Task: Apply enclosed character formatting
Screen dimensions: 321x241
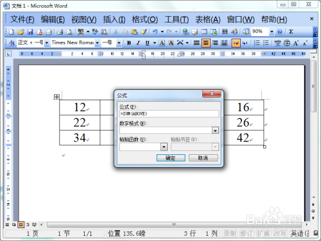Action: pyautogui.click(x=287, y=43)
